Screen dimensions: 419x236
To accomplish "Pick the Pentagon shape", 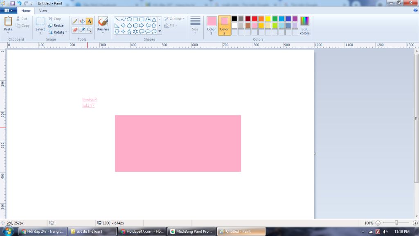I will pos(129,26).
